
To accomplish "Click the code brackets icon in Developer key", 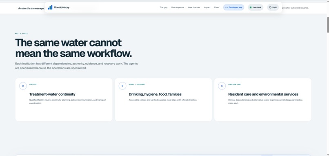I will pos(227,7).
